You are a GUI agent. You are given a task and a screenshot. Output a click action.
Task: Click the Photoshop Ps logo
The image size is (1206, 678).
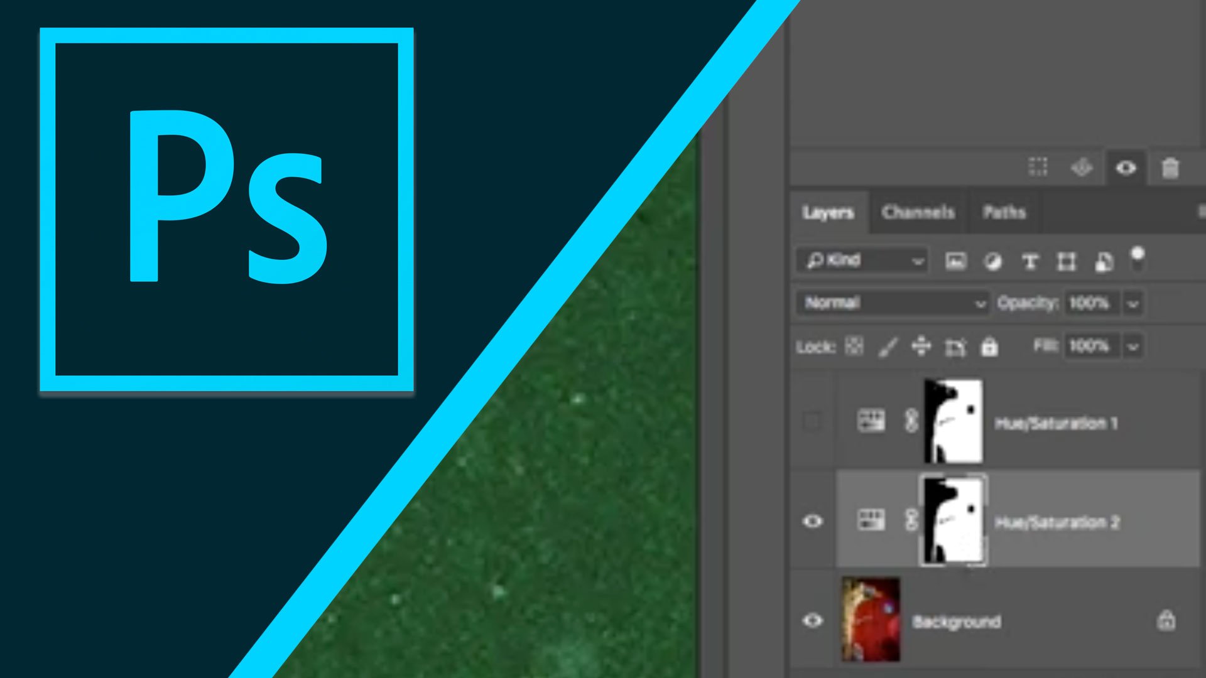pyautogui.click(x=227, y=210)
